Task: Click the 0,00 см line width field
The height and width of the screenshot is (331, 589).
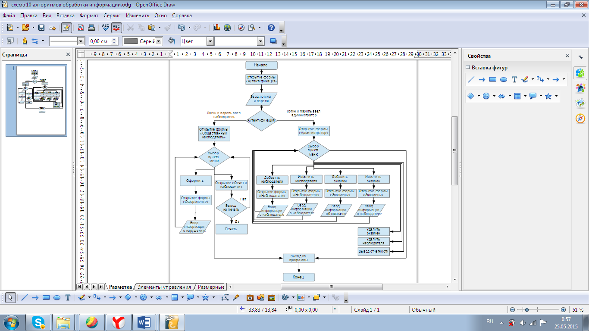Action: [100, 41]
